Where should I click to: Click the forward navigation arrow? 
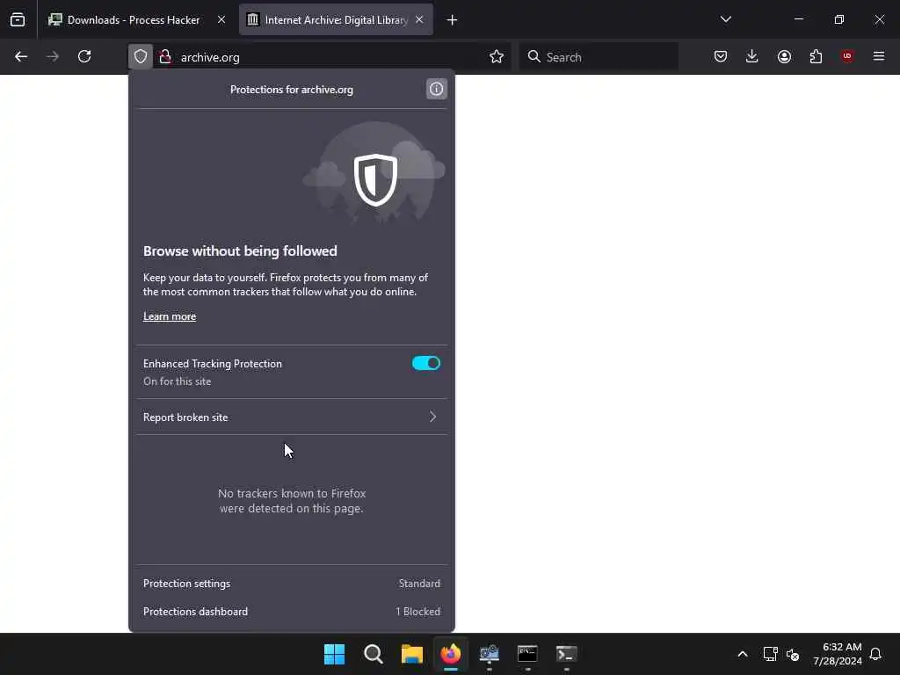(x=53, y=57)
